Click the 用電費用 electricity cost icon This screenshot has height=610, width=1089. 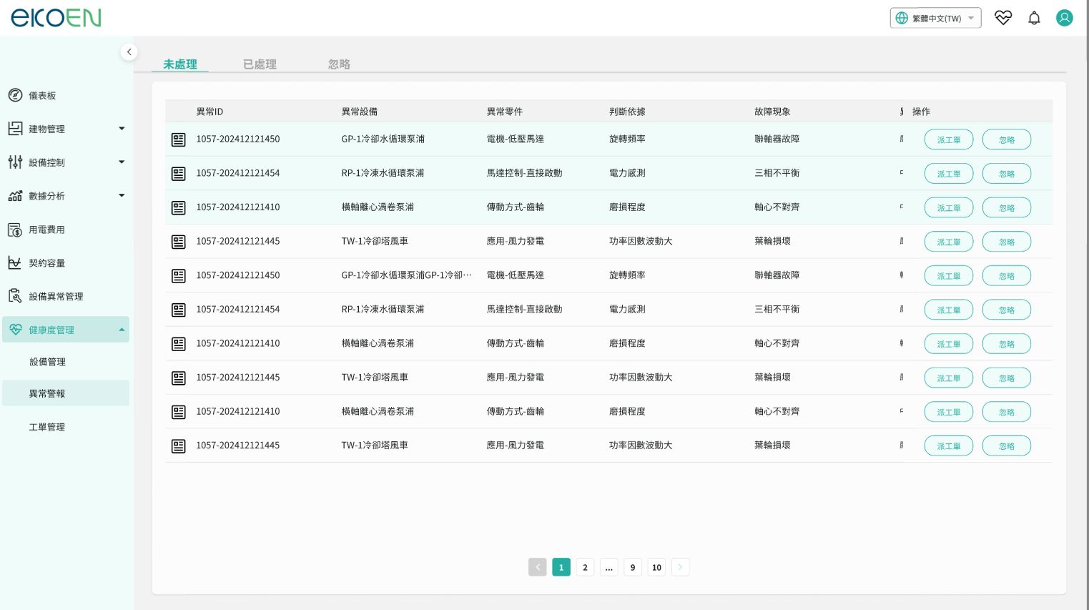pyautogui.click(x=15, y=230)
